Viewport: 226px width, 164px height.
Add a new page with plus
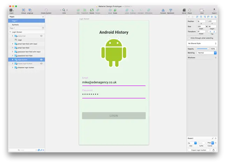(43, 17)
